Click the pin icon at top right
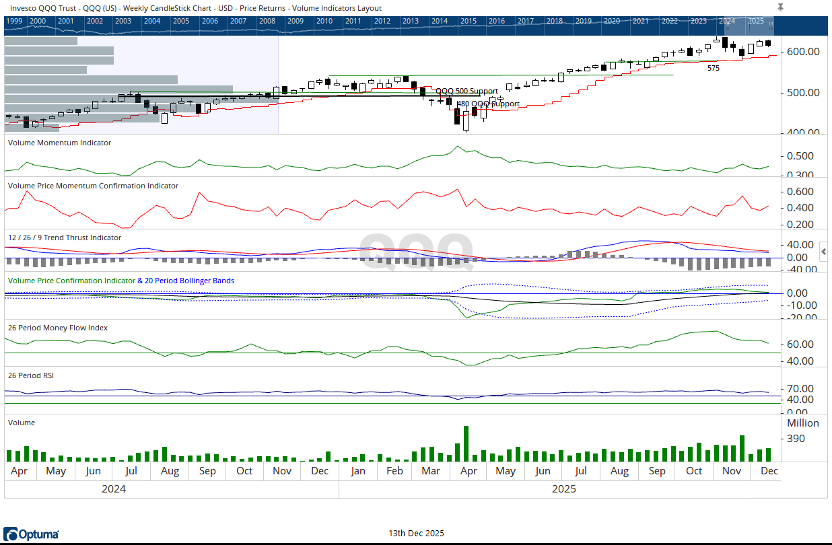Screen dimensions: 832x545 click(780, 7)
